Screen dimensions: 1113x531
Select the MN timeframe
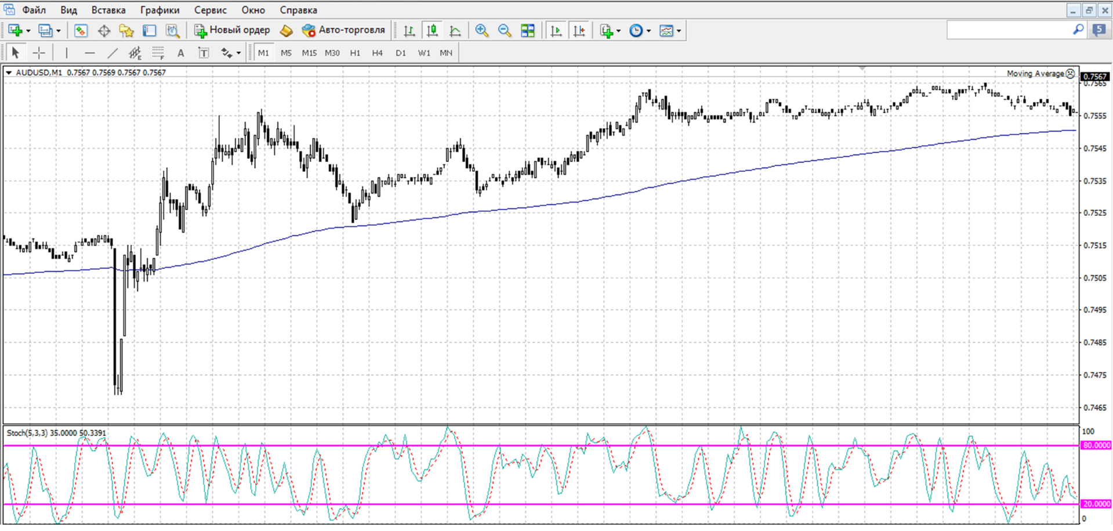click(446, 53)
